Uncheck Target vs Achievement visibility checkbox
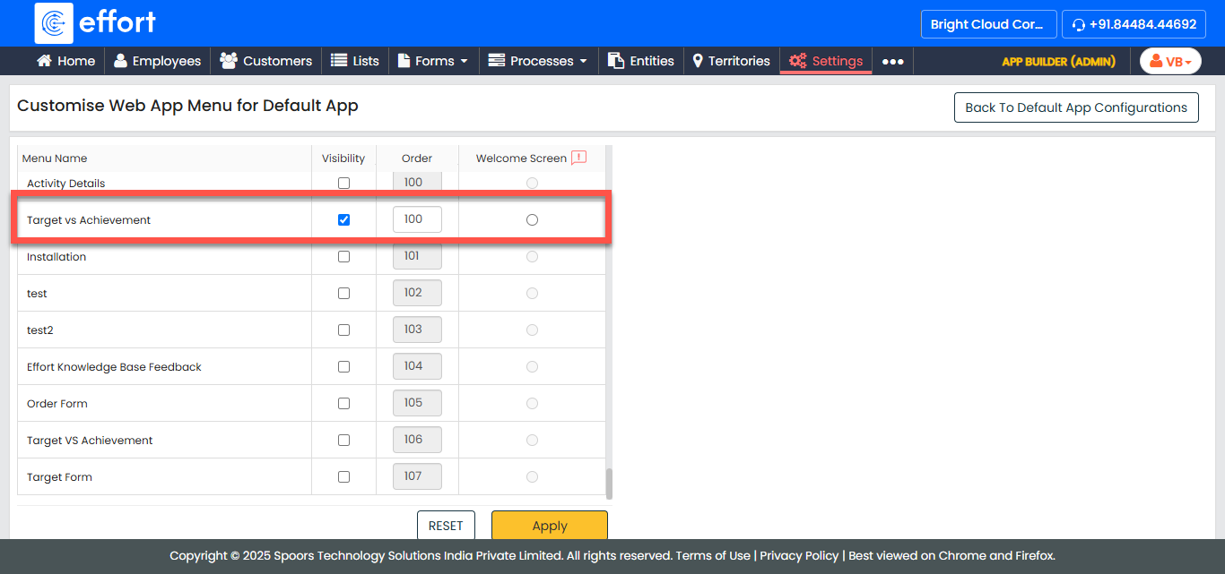 tap(343, 219)
